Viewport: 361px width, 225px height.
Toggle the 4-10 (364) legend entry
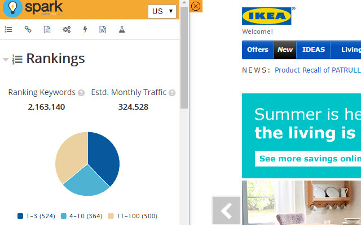click(81, 216)
